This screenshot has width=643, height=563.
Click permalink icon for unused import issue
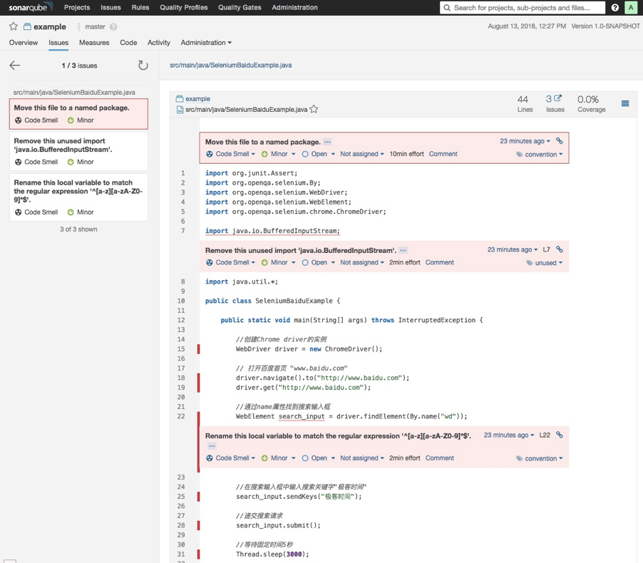560,249
